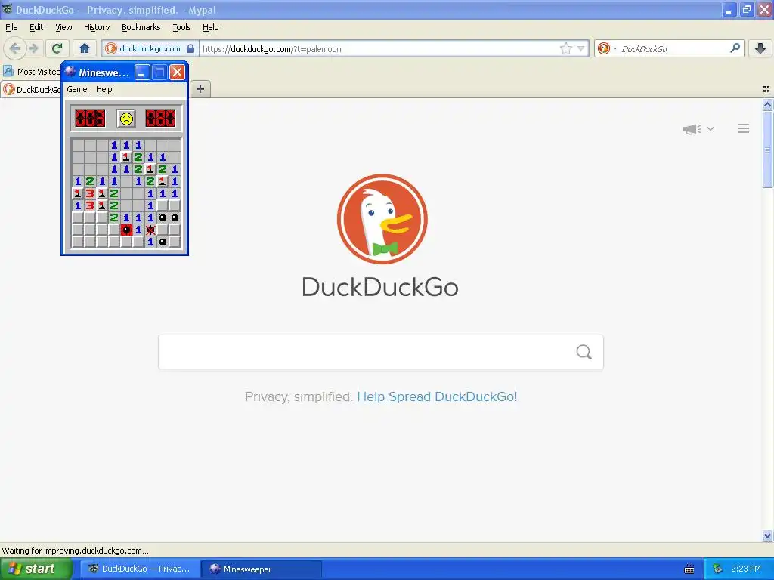Screen dimensions: 774x580
Task: Click the 2:23 PM taskbar clock
Action: coord(746,569)
